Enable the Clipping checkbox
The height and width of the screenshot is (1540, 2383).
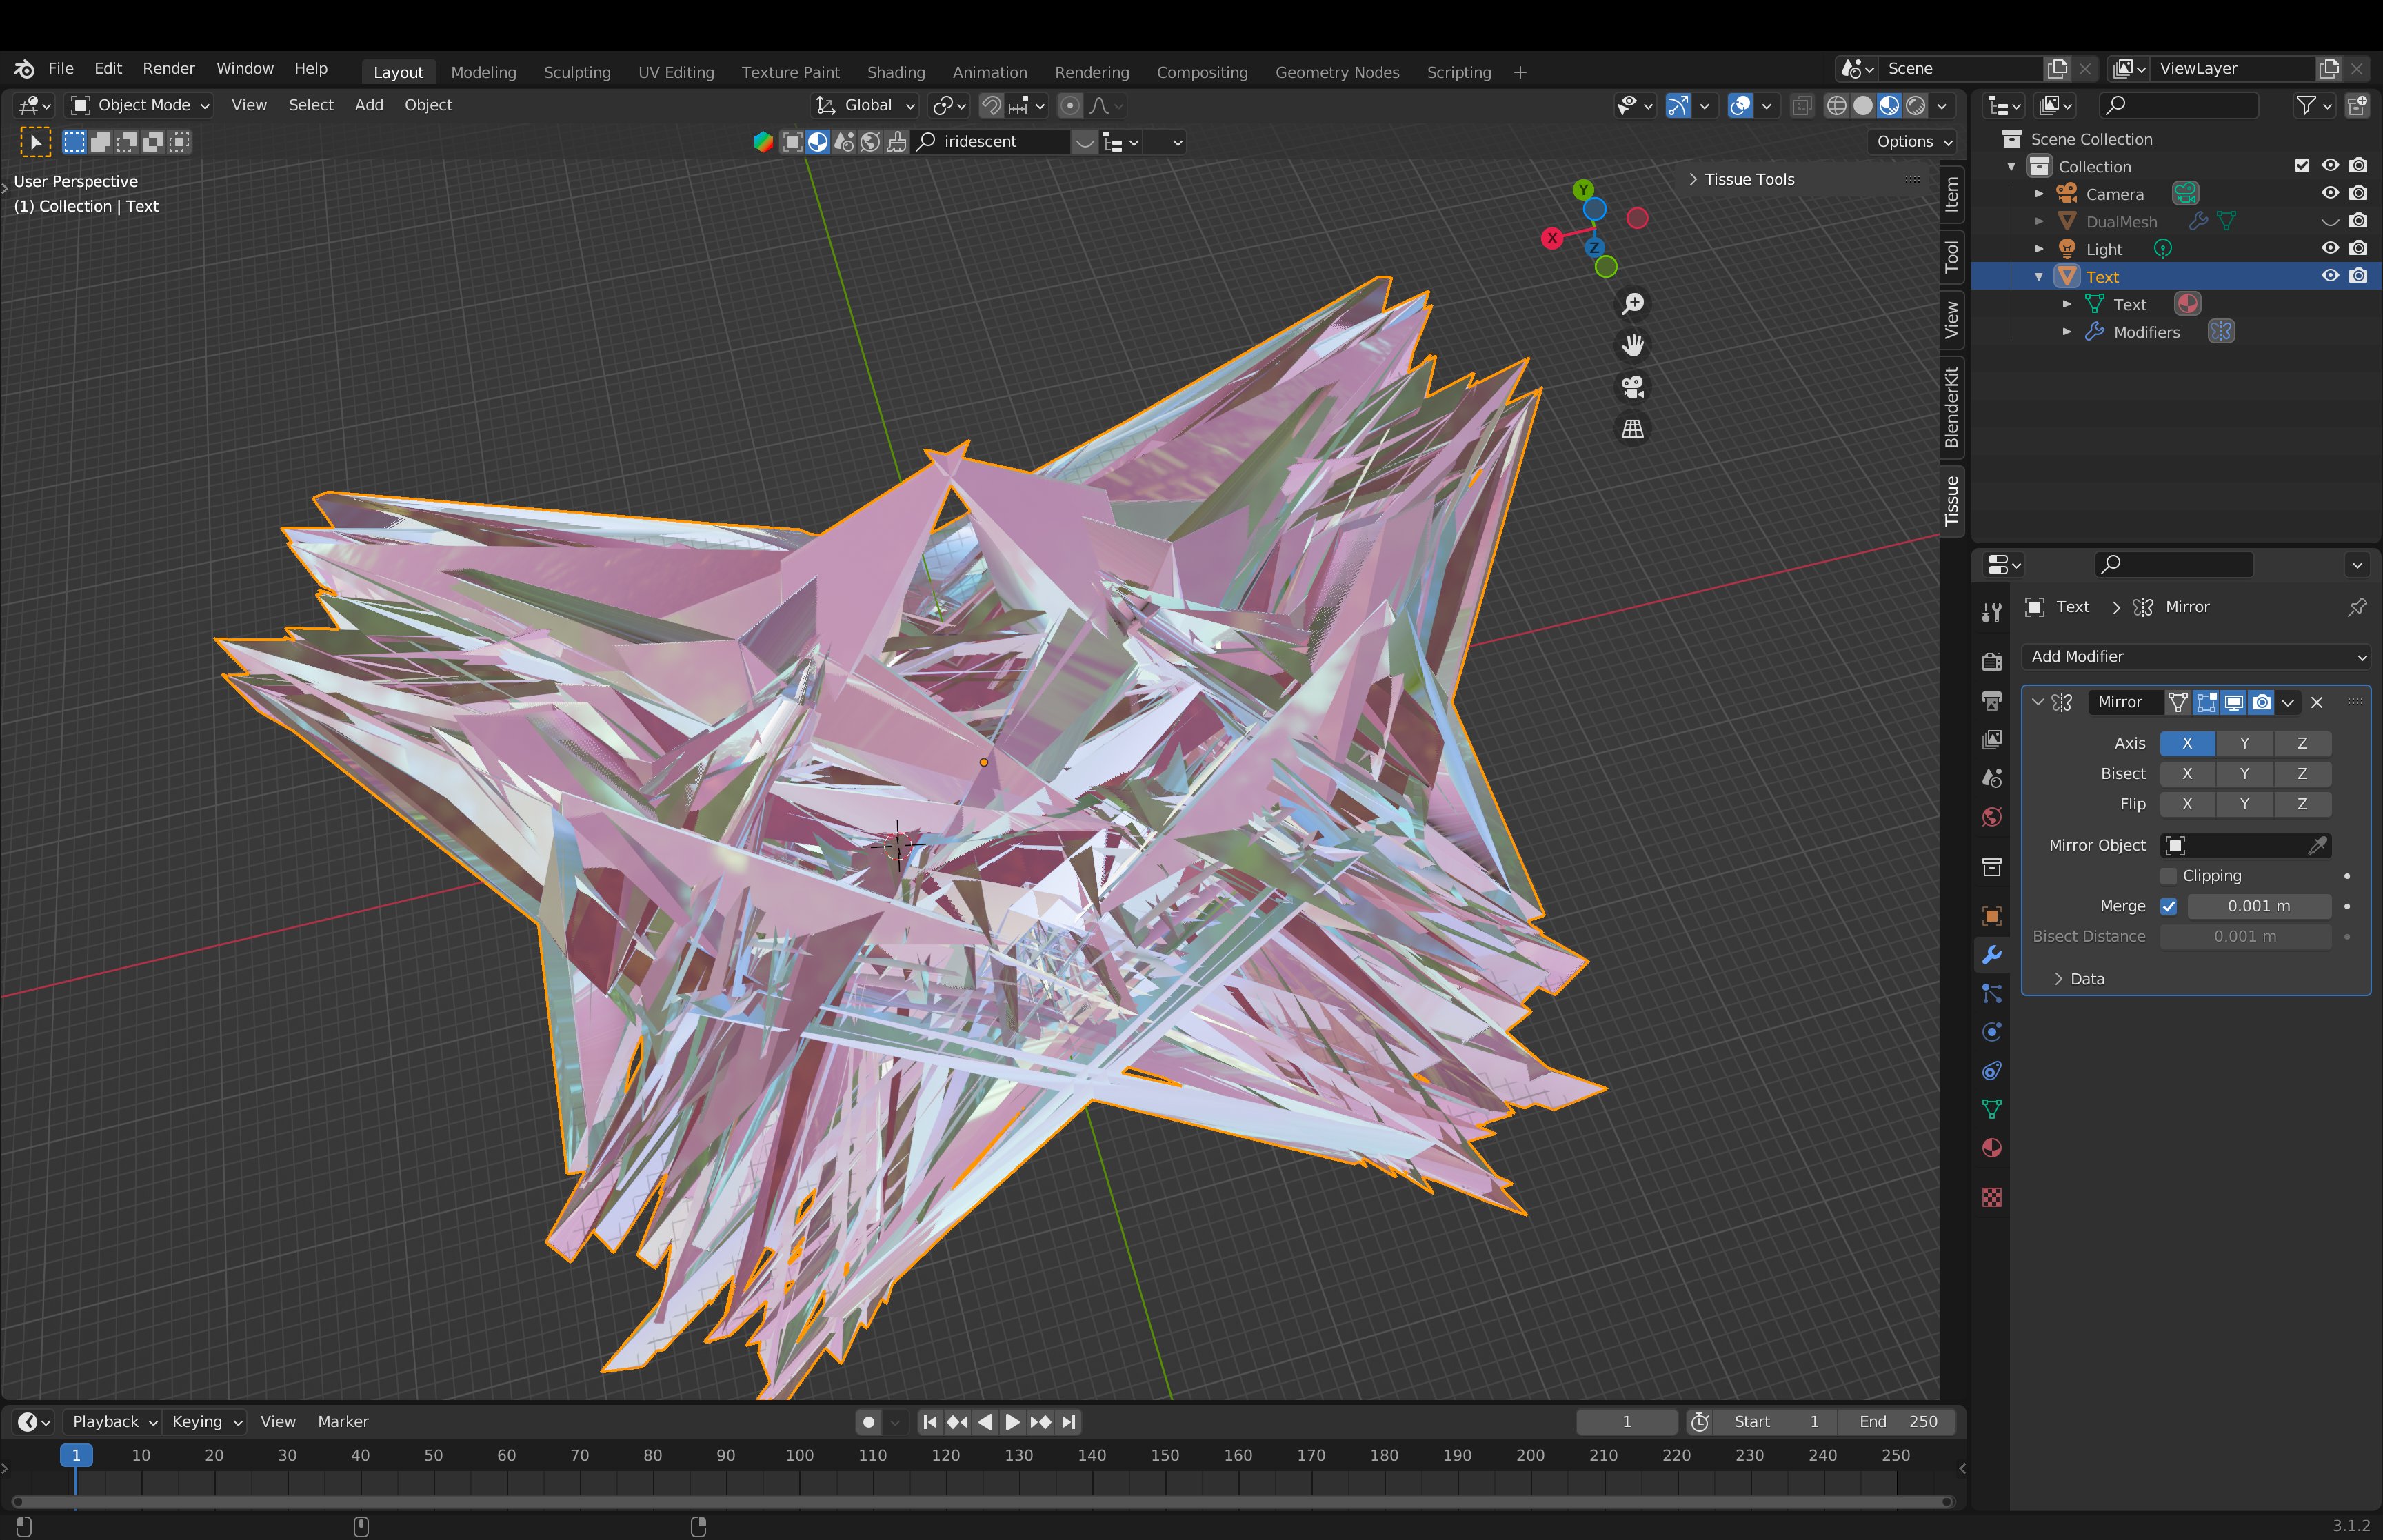click(2168, 876)
